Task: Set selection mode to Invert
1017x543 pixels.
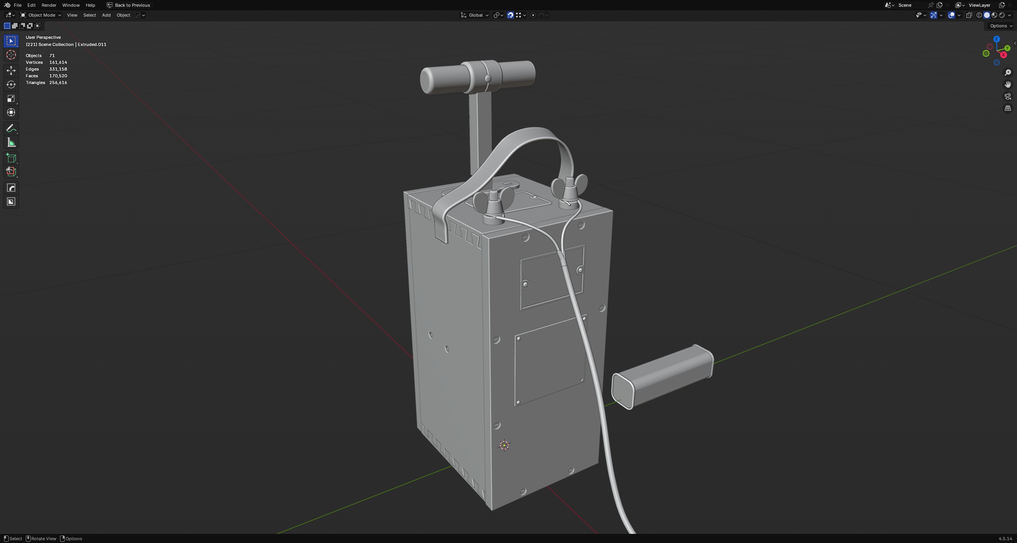Action: pos(30,26)
